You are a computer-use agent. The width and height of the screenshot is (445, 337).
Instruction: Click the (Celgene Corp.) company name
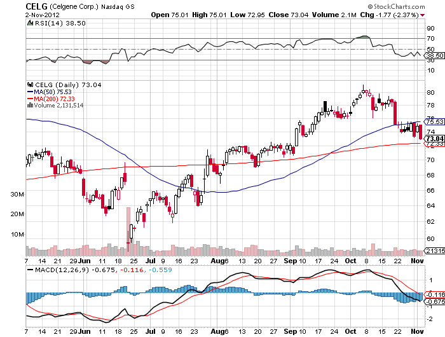pyautogui.click(x=74, y=7)
